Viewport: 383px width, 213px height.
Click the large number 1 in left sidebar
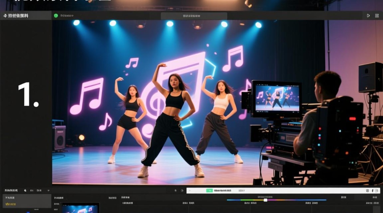pyautogui.click(x=28, y=95)
